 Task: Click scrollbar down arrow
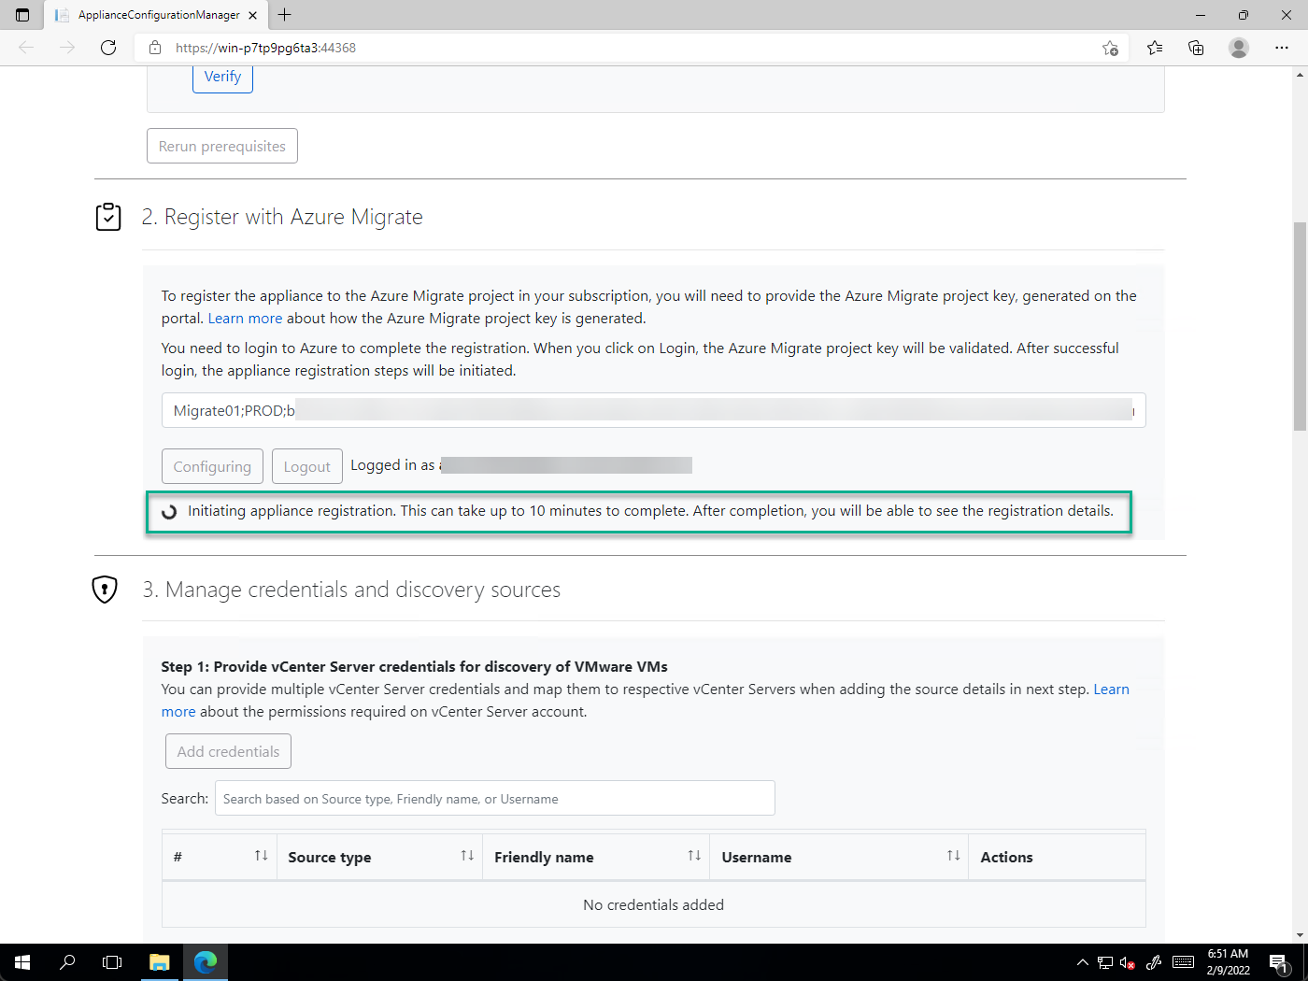click(1300, 935)
